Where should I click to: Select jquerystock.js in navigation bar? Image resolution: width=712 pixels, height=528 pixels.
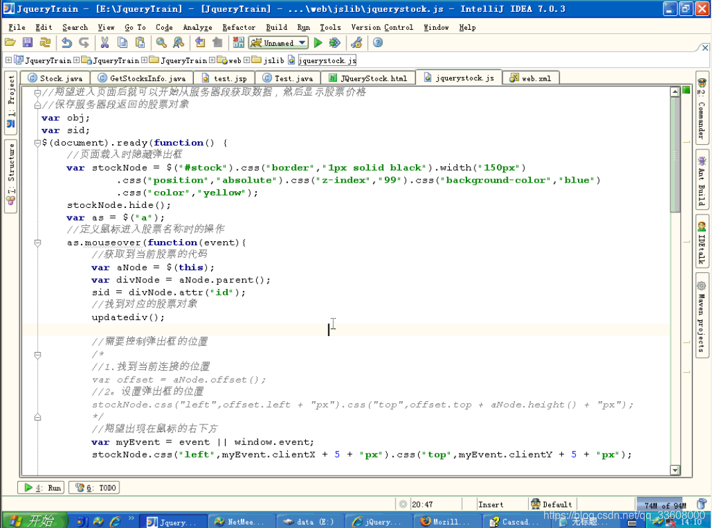327,60
